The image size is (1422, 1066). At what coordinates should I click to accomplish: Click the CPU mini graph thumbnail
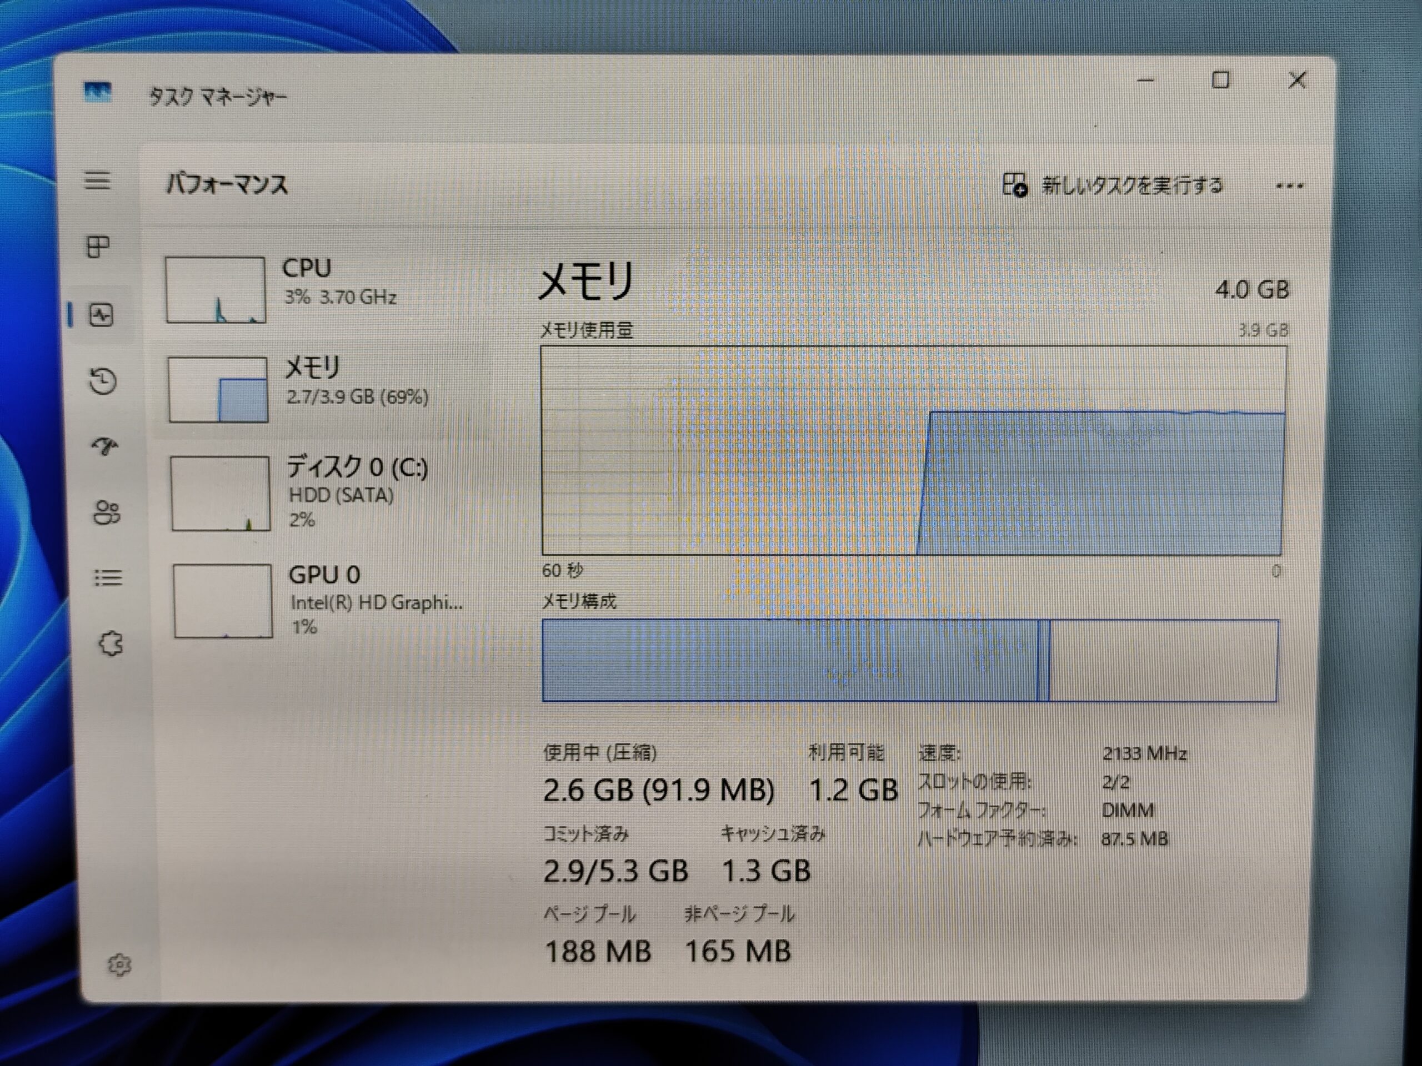216,289
